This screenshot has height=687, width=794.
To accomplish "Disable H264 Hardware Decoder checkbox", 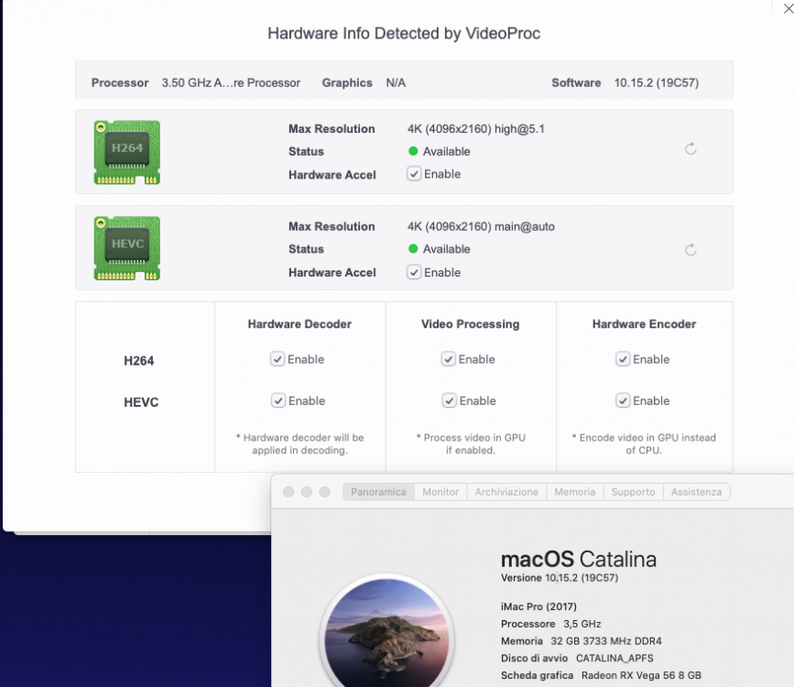I will 277,359.
